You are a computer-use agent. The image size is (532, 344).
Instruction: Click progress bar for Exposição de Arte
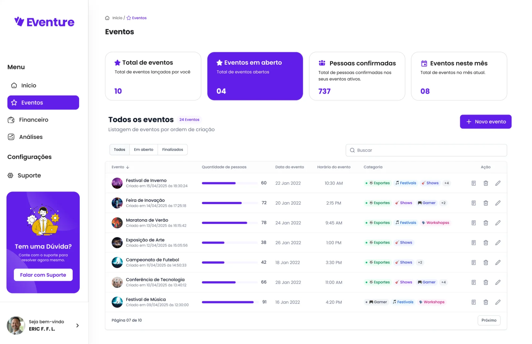point(230,243)
